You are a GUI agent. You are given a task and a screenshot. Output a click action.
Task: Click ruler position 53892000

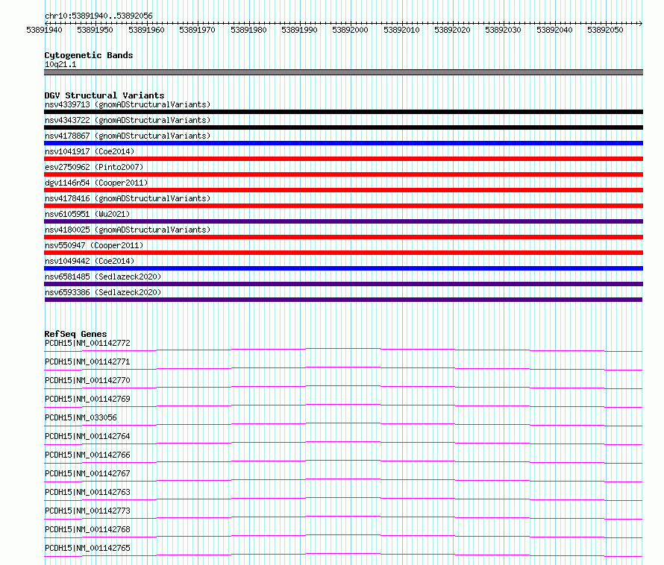click(350, 30)
